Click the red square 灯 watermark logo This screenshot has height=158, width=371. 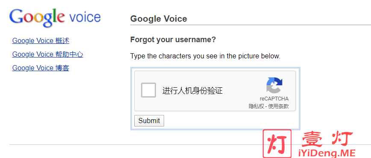coord(277,144)
